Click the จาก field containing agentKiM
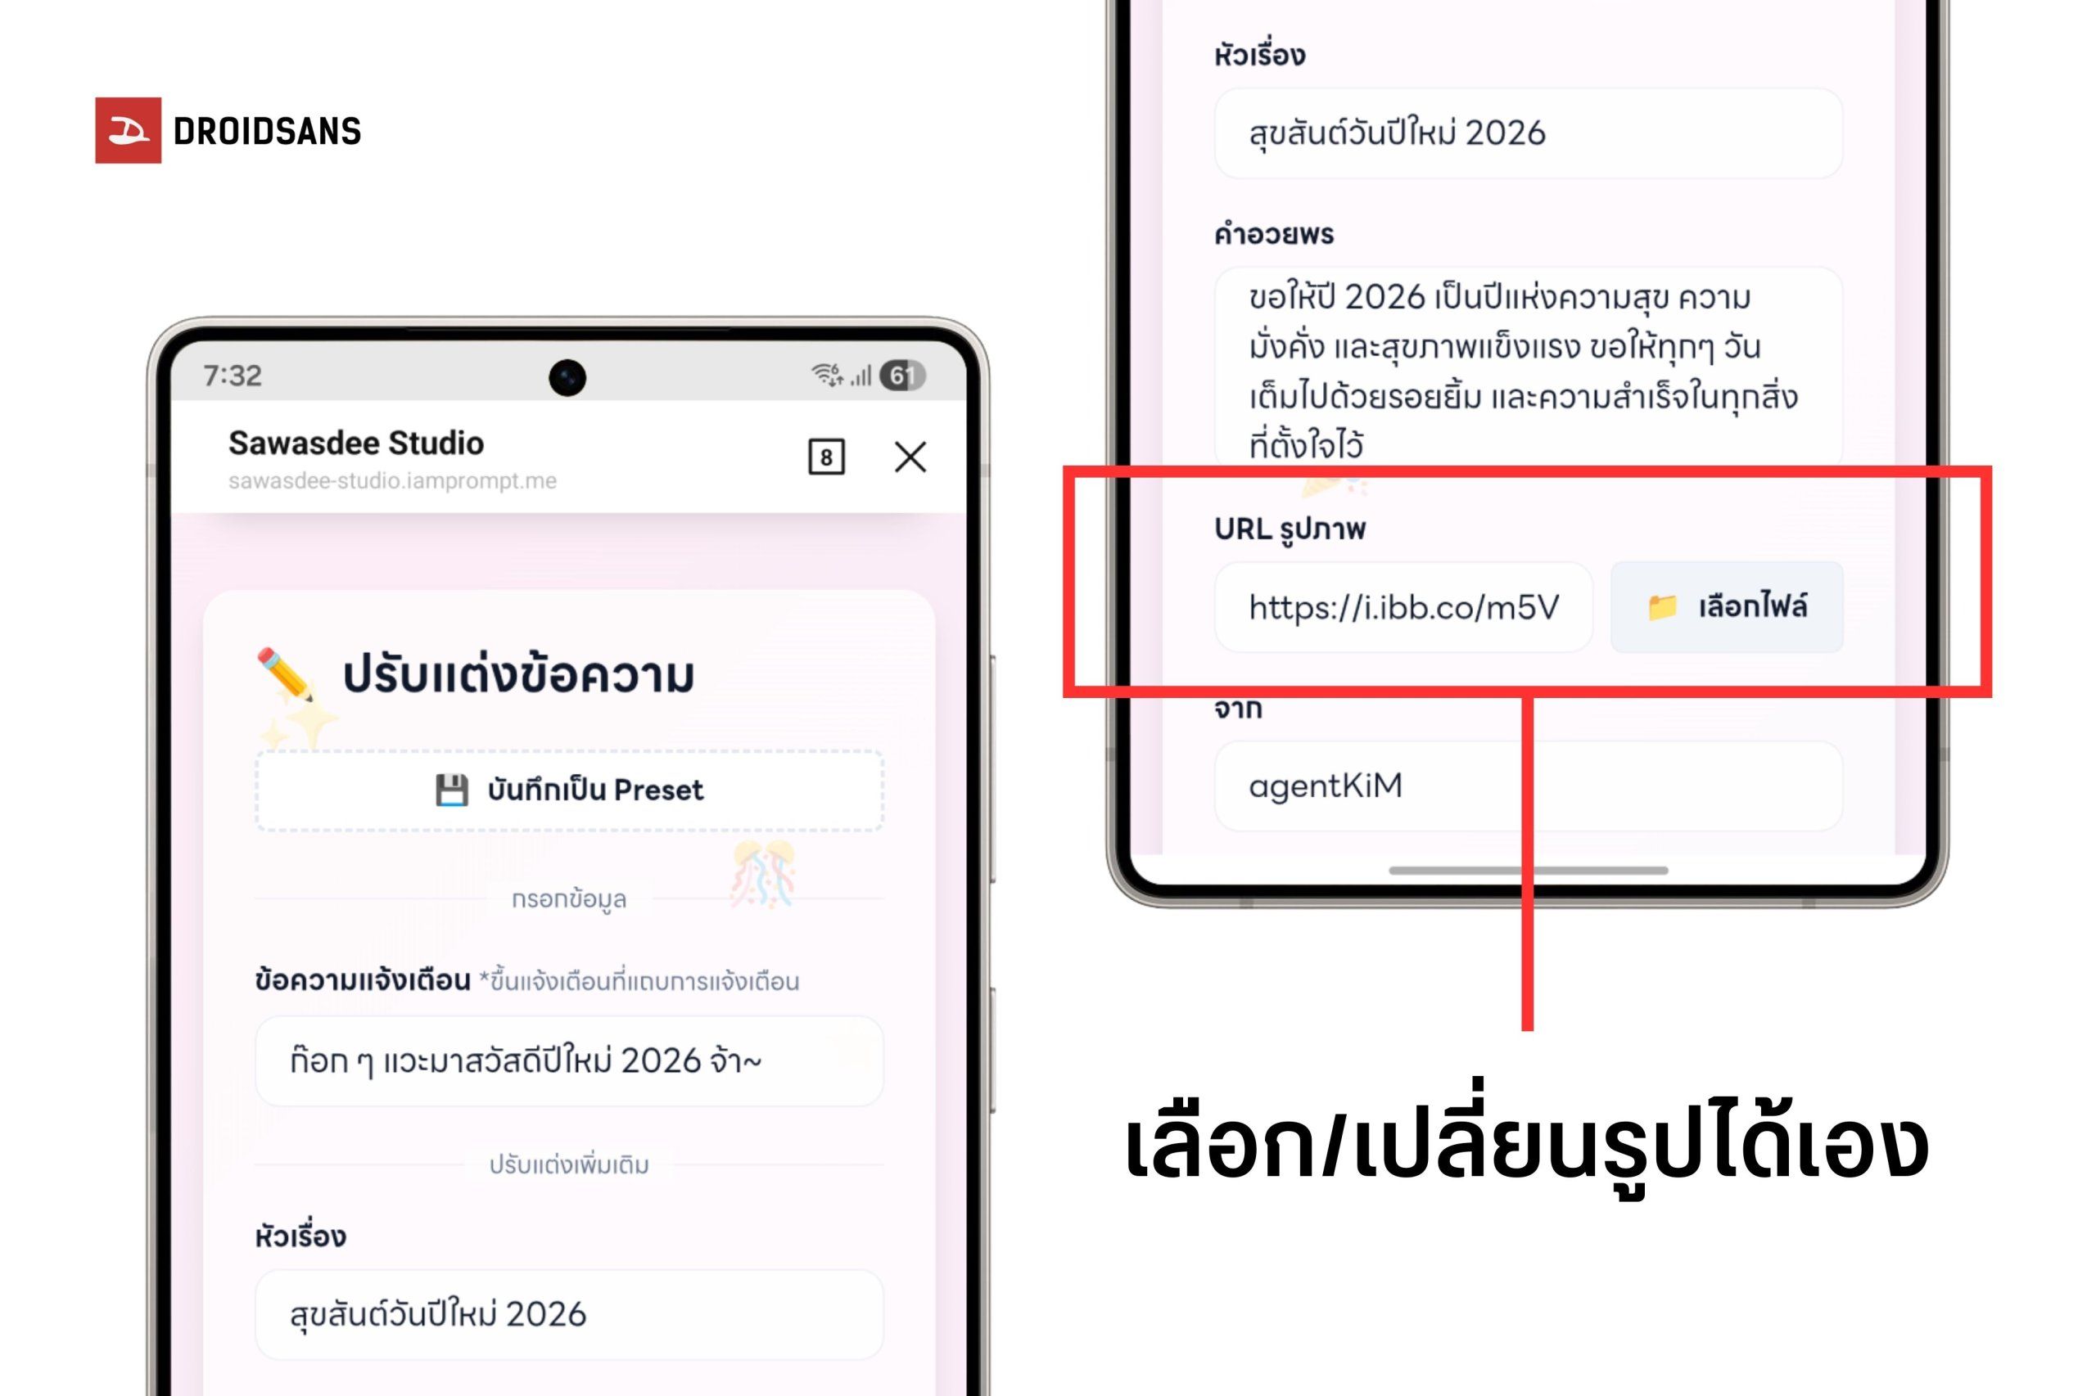 1527,786
